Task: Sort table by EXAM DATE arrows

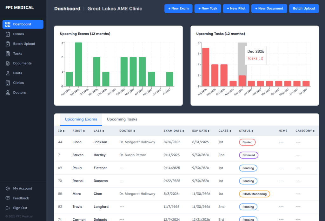Action: click(183, 131)
